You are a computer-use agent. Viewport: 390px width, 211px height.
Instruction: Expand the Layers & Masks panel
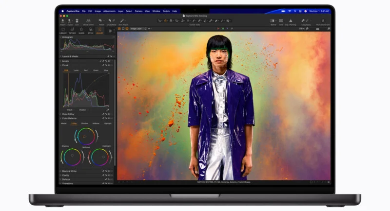click(60, 56)
